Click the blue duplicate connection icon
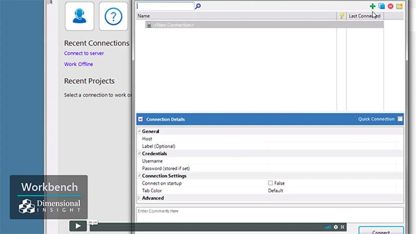The height and width of the screenshot is (234, 416). (x=382, y=6)
